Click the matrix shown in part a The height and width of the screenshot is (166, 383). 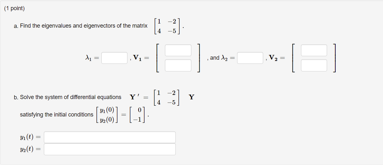[x=167, y=26]
